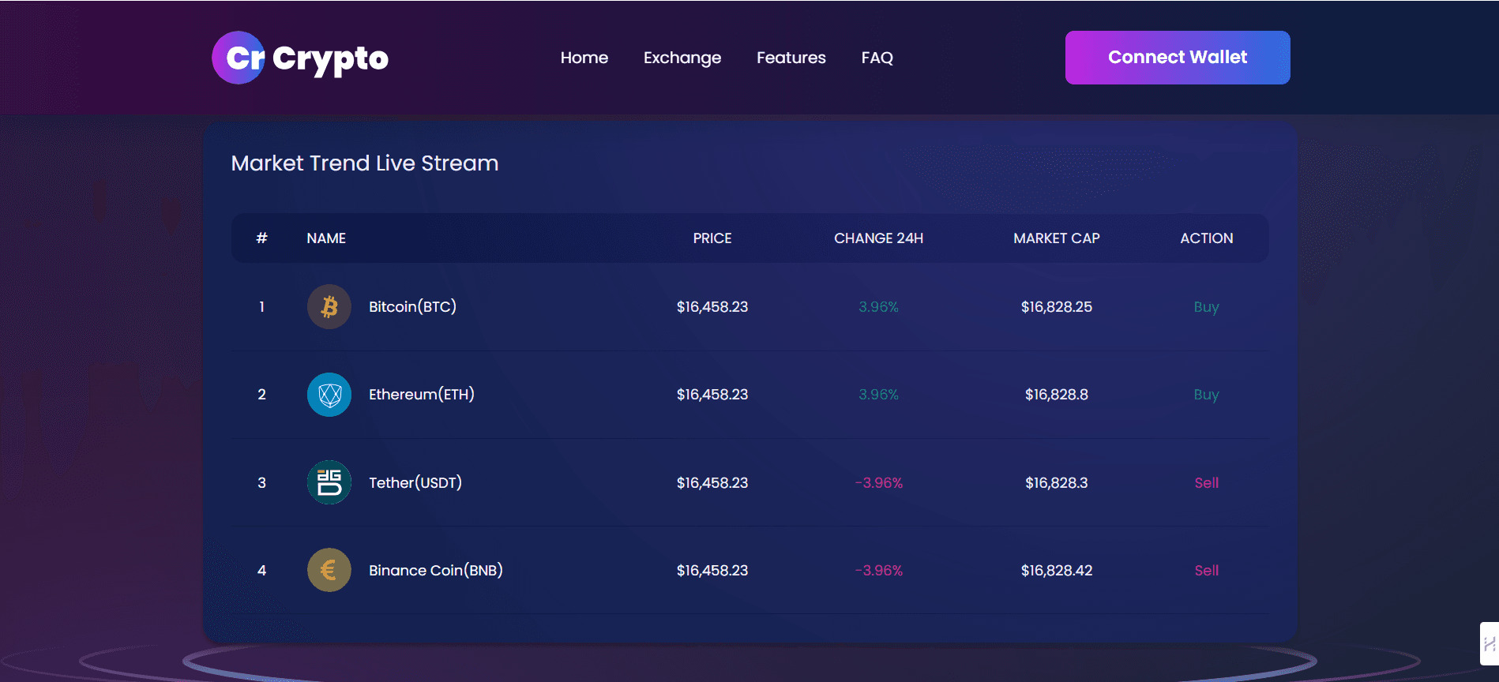Click row number 4 of Binance Coin
This screenshot has height=682, width=1499.
tap(261, 570)
